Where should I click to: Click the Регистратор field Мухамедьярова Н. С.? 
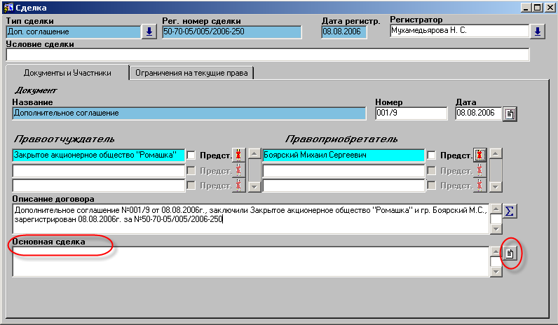click(459, 31)
